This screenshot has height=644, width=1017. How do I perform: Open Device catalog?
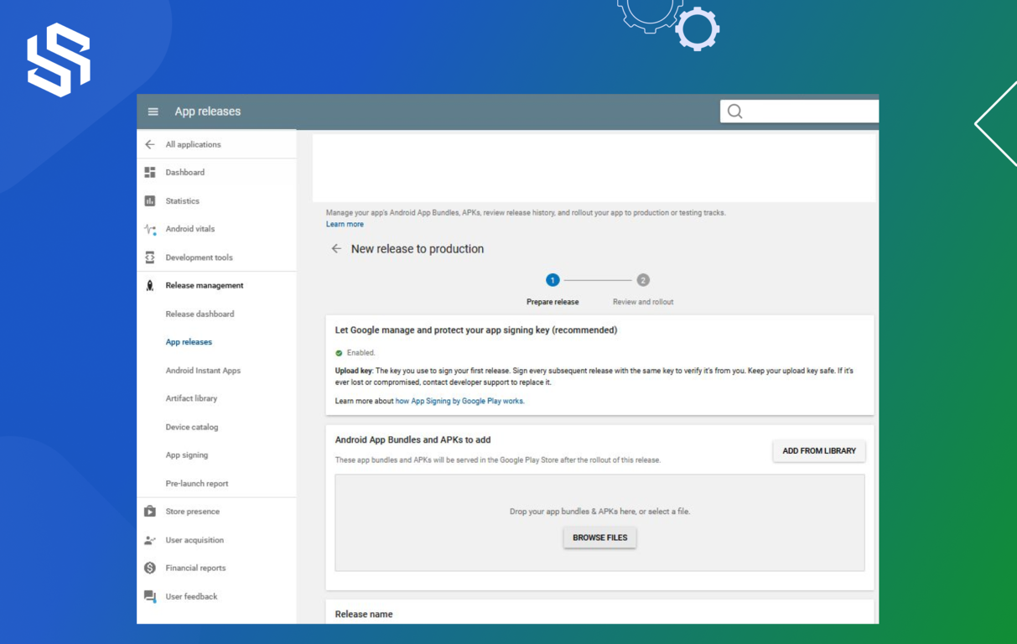pyautogui.click(x=191, y=427)
